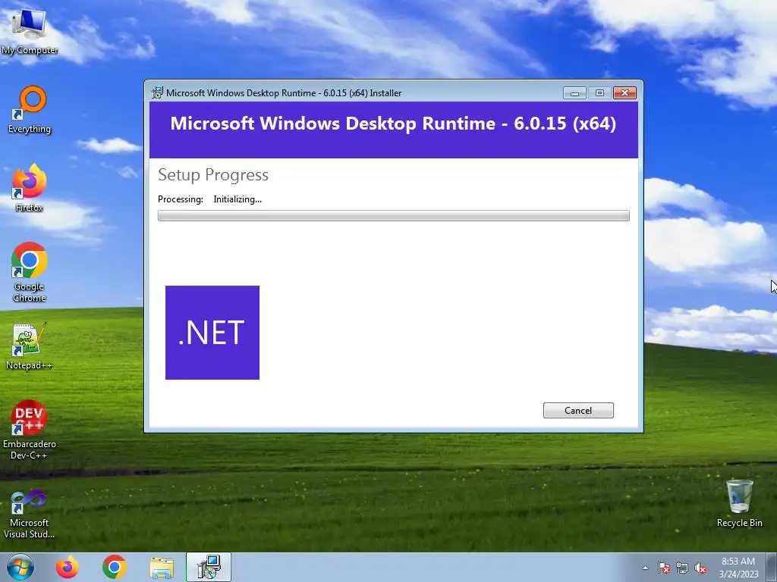777x582 pixels.
Task: Select the Firefox desktop shortcut
Action: tap(30, 188)
